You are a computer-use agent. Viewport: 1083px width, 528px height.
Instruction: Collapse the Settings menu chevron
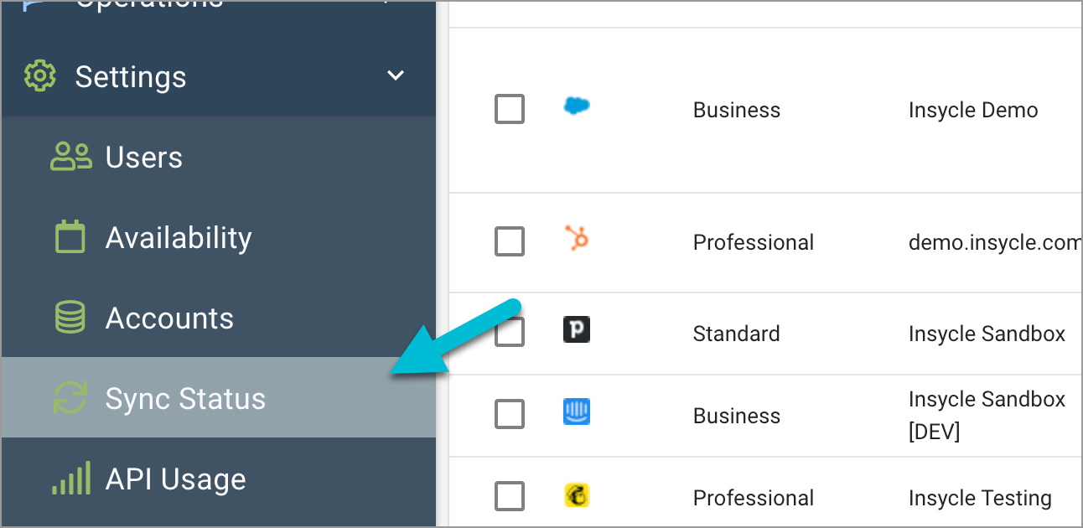click(396, 76)
